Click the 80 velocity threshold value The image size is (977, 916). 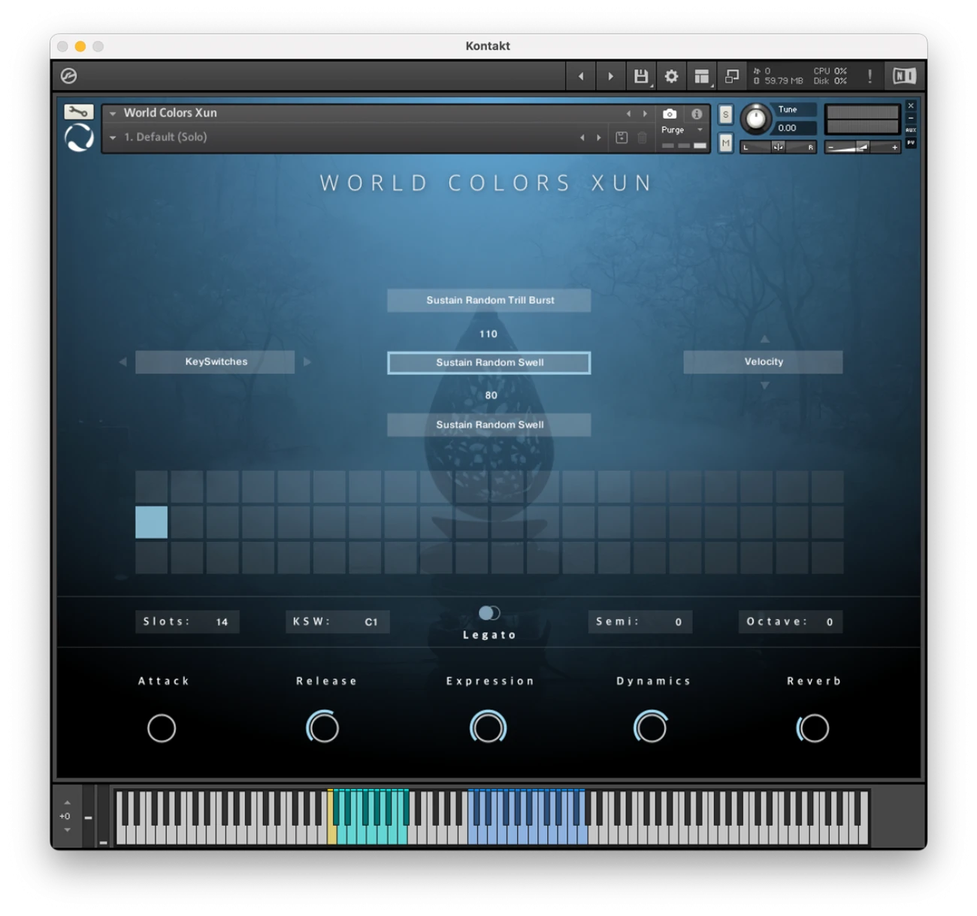[x=491, y=395]
